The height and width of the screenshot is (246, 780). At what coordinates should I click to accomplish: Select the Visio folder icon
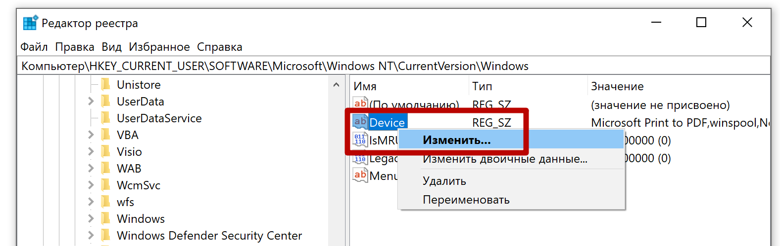[105, 152]
